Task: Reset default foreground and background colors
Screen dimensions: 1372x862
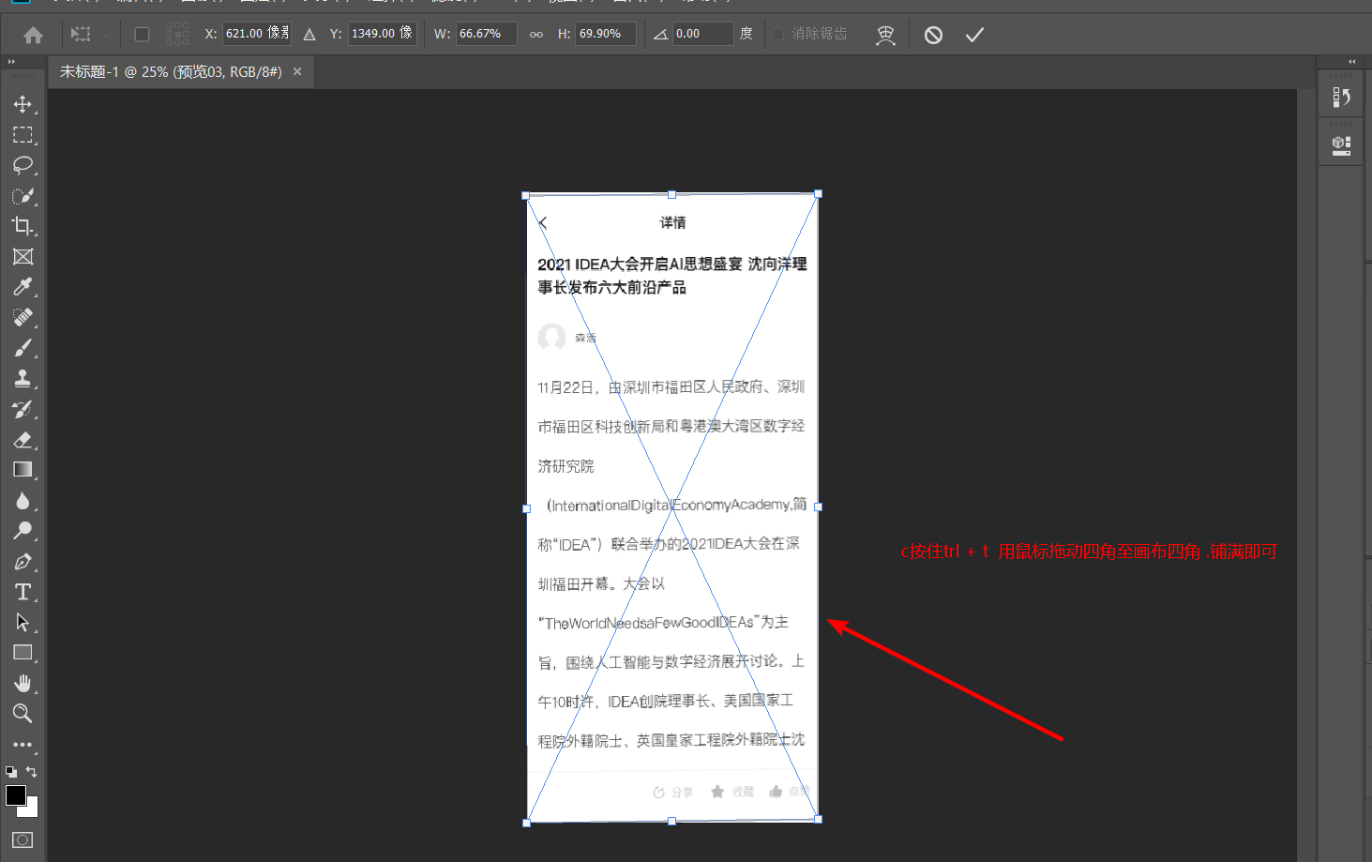Action: pos(11,772)
